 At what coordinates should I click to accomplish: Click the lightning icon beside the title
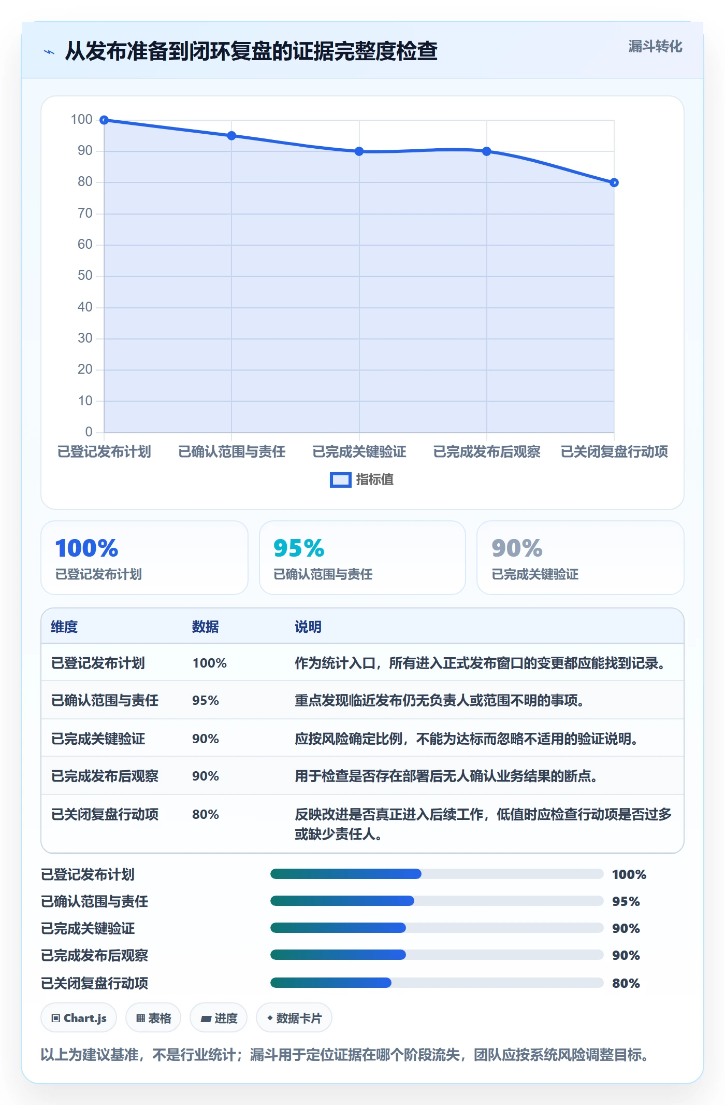[49, 52]
